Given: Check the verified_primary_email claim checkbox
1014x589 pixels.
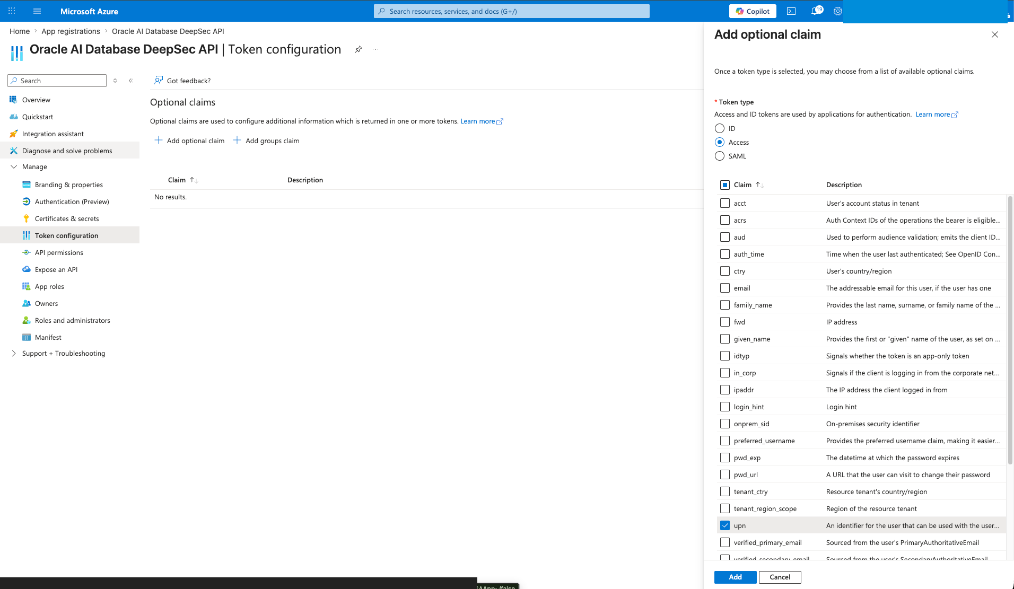Looking at the screenshot, I should (x=725, y=542).
